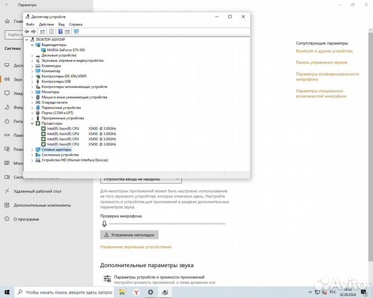The width and height of the screenshot is (373, 298).
Task: Open Панель управления звуком link
Action: (322, 62)
